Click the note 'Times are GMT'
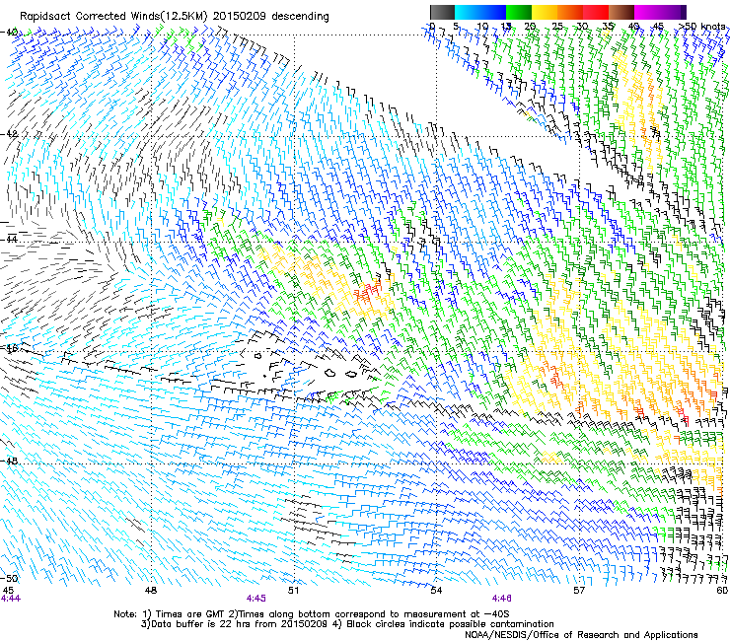The image size is (730, 641). [x=191, y=614]
